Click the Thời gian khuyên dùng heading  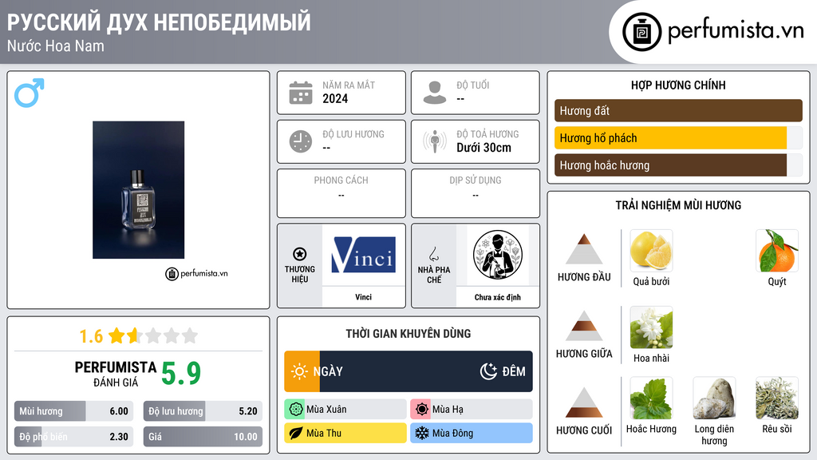[408, 333]
